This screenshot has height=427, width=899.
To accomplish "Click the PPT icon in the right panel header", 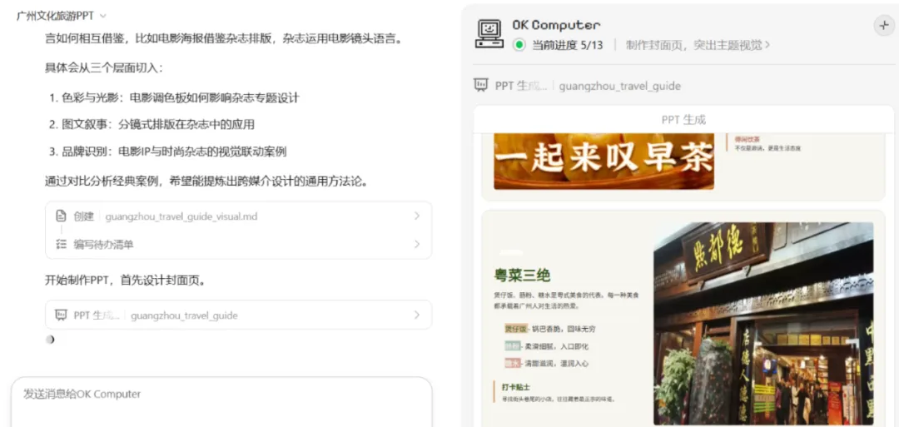I will pos(480,86).
